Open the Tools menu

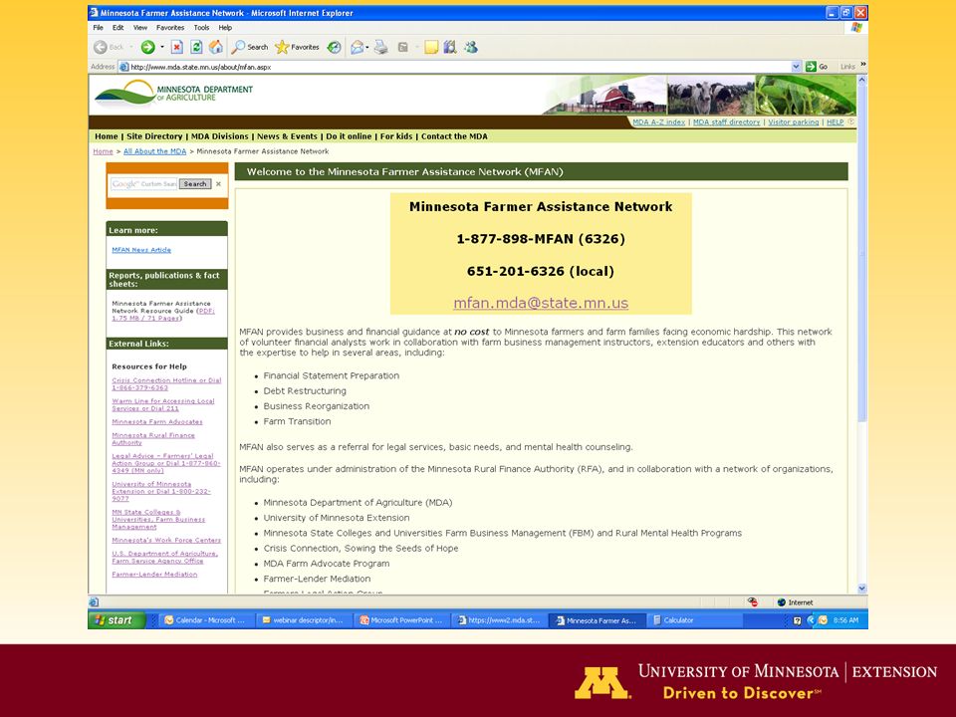click(x=201, y=28)
